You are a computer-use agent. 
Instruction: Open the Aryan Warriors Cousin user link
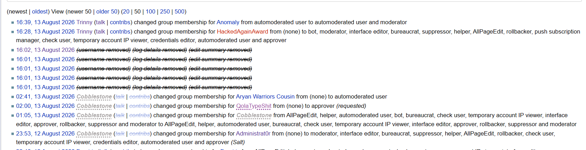265,97
